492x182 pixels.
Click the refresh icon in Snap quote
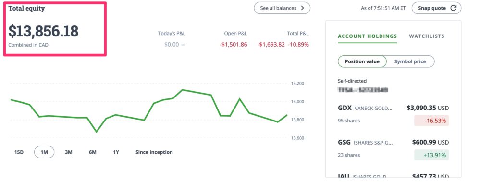(453, 8)
